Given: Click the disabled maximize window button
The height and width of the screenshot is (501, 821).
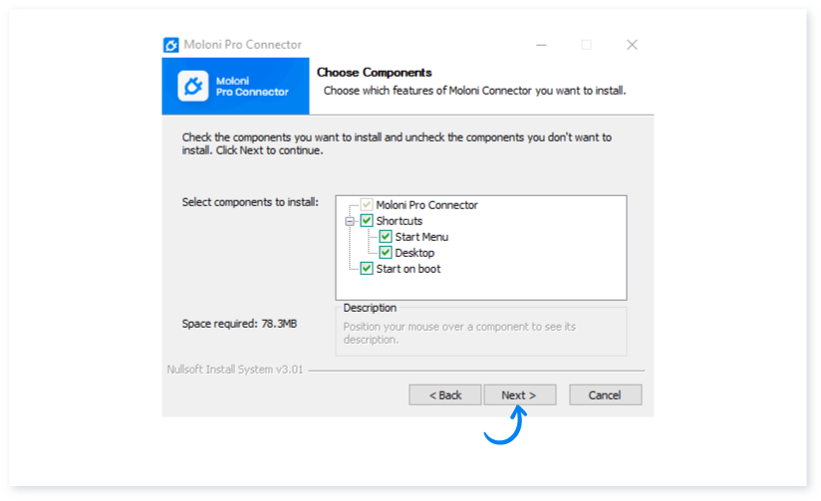Looking at the screenshot, I should tap(587, 45).
